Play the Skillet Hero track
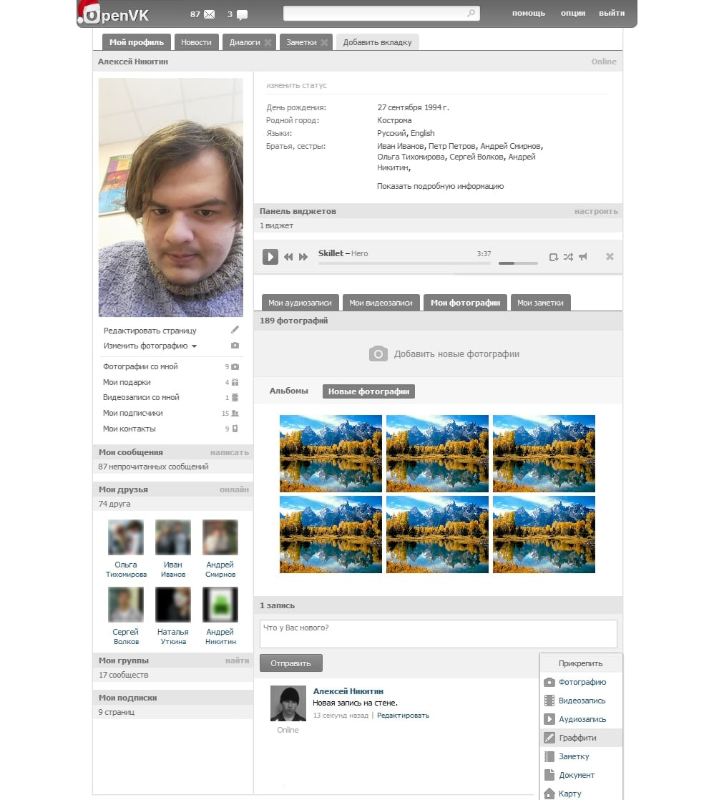Screen dimensions: 709x800 pyautogui.click(x=270, y=257)
